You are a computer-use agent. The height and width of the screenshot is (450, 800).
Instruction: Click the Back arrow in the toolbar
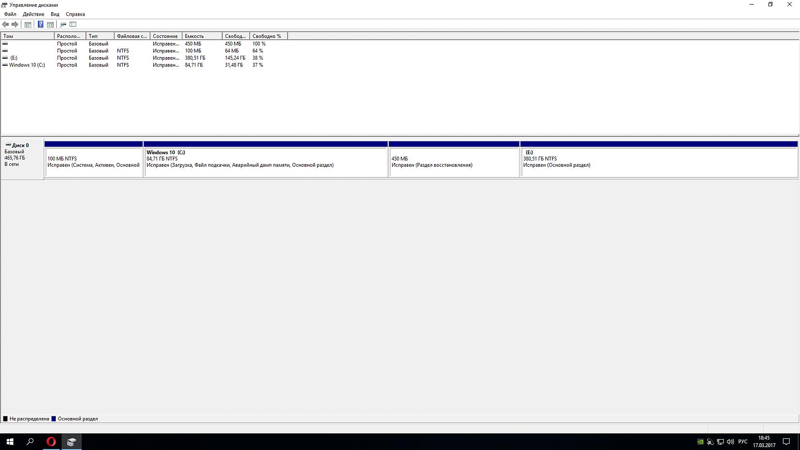click(5, 24)
